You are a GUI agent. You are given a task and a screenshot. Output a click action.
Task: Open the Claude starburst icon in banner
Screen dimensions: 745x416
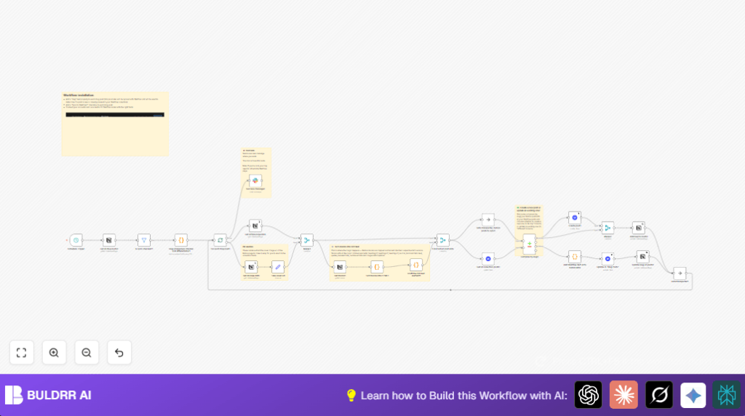pos(624,395)
